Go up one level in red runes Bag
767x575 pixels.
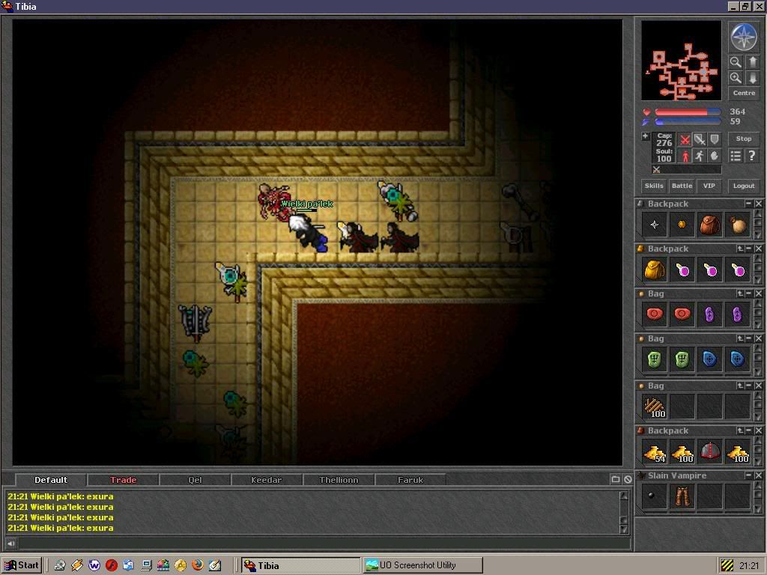740,293
